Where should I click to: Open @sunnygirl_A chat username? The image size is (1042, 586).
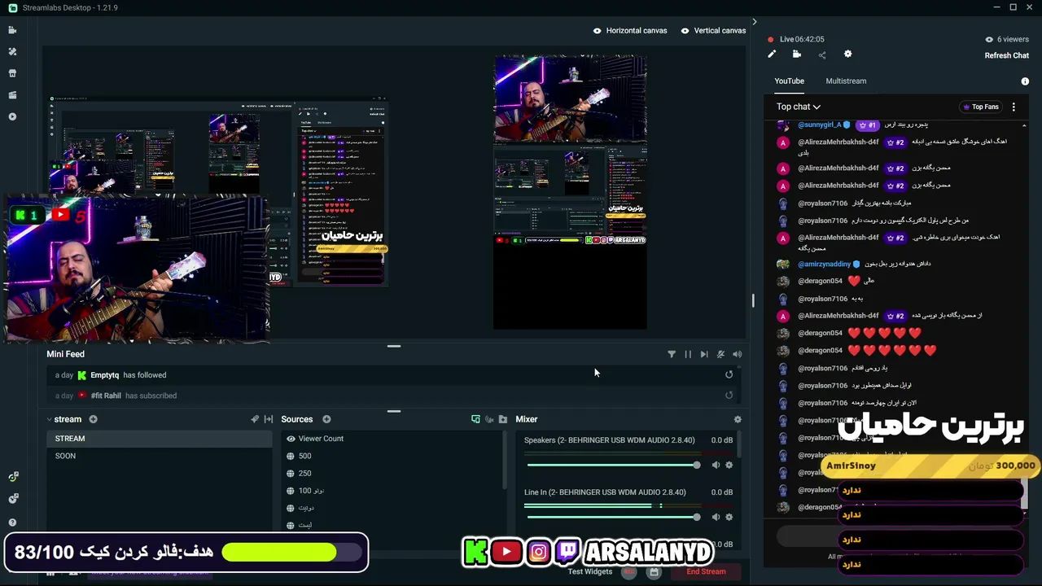tap(819, 125)
